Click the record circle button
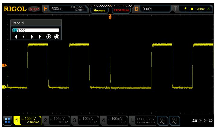The height and width of the screenshot is (128, 216). coord(56,37)
